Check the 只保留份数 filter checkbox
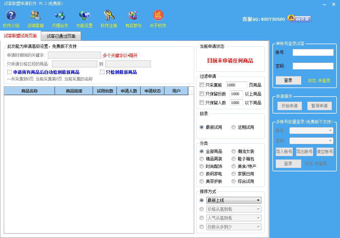This screenshot has width=340, height=238. point(202,94)
